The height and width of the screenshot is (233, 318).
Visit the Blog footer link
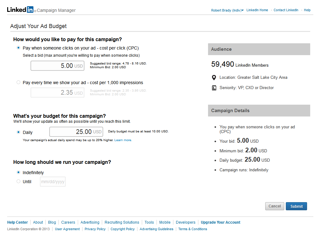click(52, 222)
